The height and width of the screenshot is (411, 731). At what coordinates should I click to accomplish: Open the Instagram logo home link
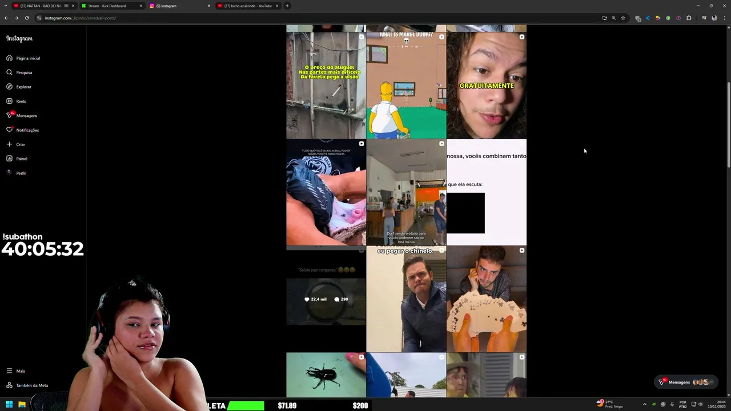pyautogui.click(x=19, y=38)
